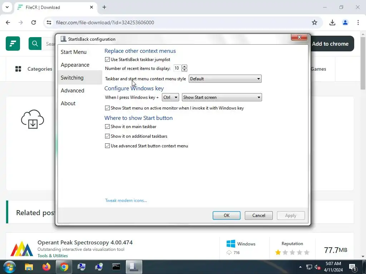This screenshot has width=366, height=274.
Task: Open the tab search dropdown in Chrome
Action: coord(7,7)
